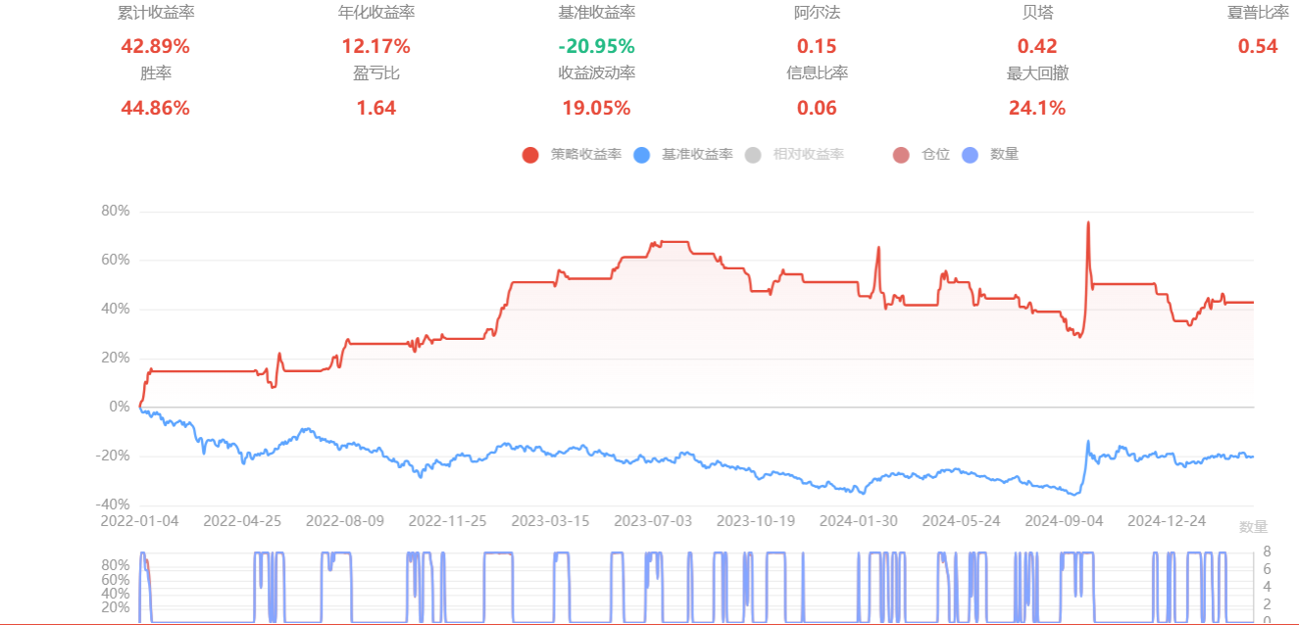Select the green -20.95% benchmark return
This screenshot has height=625, width=1299.
coord(596,46)
